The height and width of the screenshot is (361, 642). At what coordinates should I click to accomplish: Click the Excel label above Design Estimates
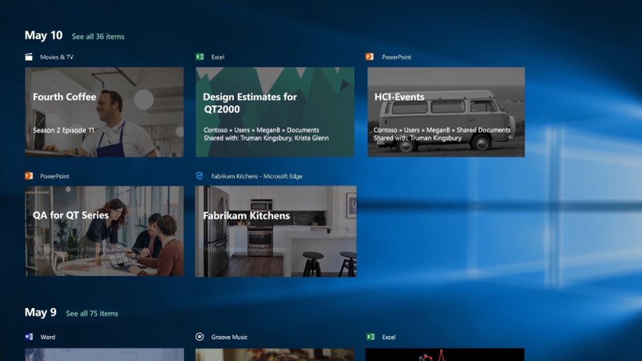pos(218,57)
